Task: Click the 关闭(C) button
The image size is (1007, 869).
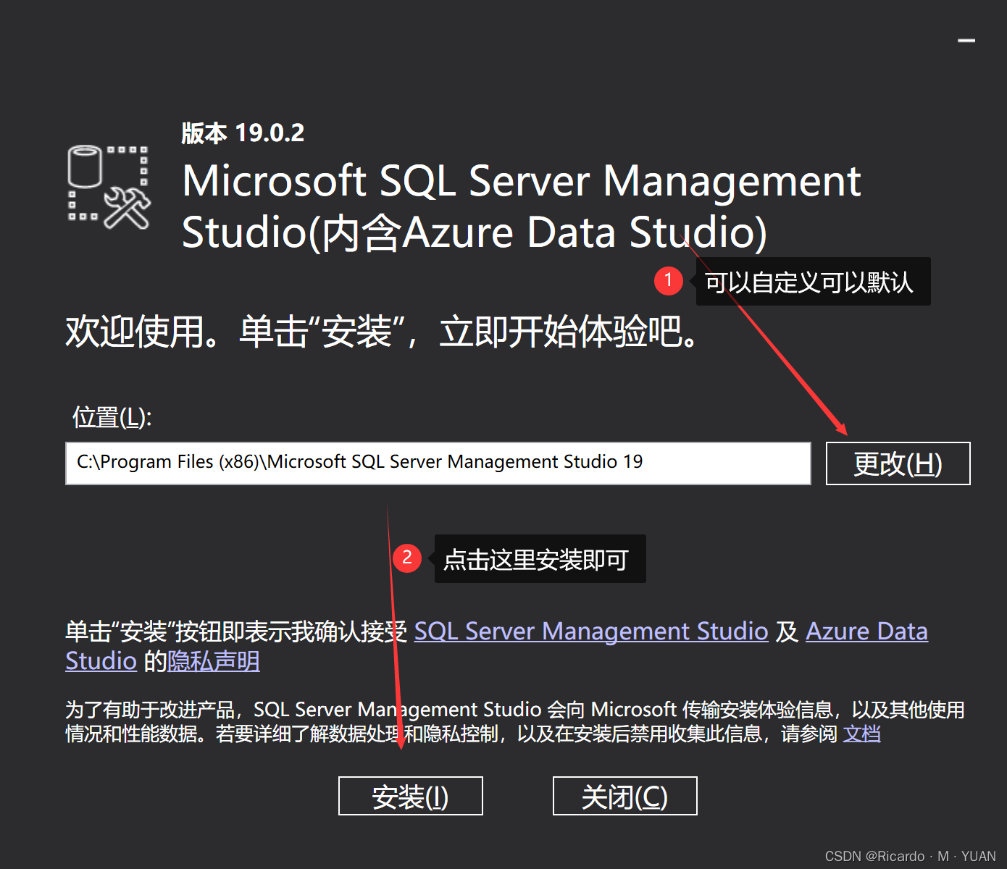Action: [624, 796]
